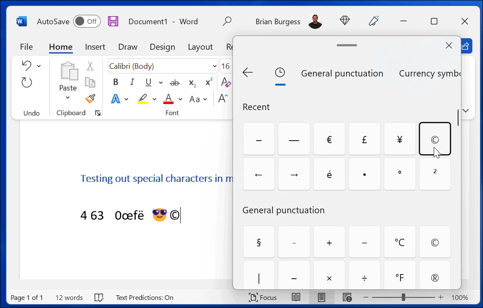
Task: Click the Undo icon
Action: coord(26,65)
